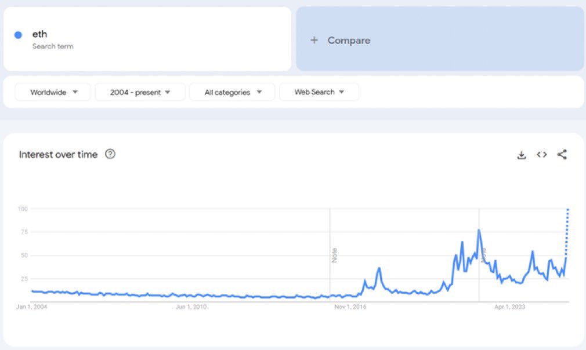Click the Jan 1, 2004 axis label
Viewport: 586px width, 350px height.
(x=31, y=307)
